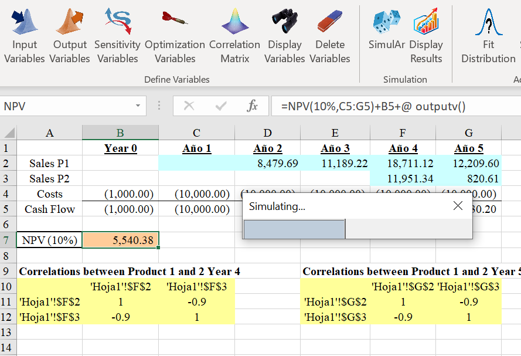Open the Input Variables tool

click(24, 36)
